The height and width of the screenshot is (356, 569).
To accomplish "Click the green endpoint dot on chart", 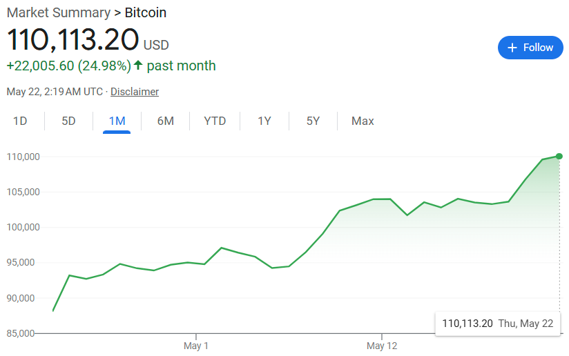I will point(559,156).
